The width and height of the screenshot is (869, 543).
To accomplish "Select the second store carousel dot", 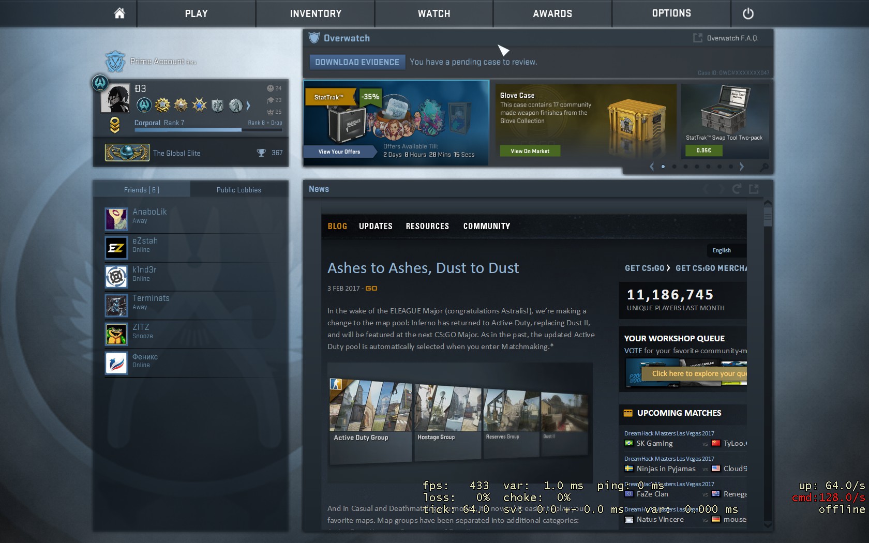I will pyautogui.click(x=674, y=167).
